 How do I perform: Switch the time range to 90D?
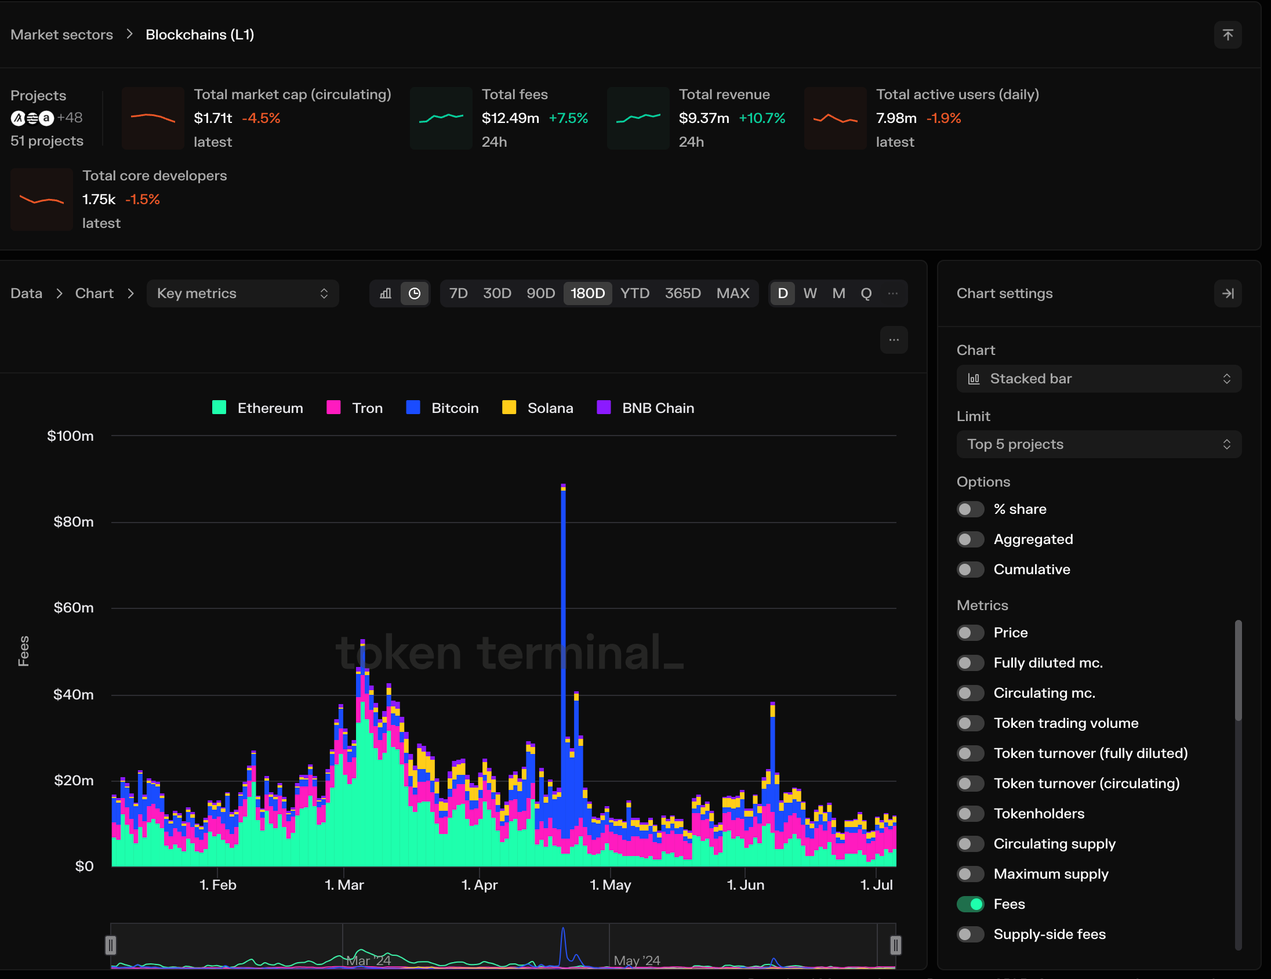pyautogui.click(x=540, y=293)
